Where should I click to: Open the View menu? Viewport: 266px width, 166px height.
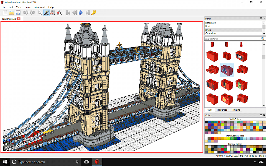tap(19, 7)
